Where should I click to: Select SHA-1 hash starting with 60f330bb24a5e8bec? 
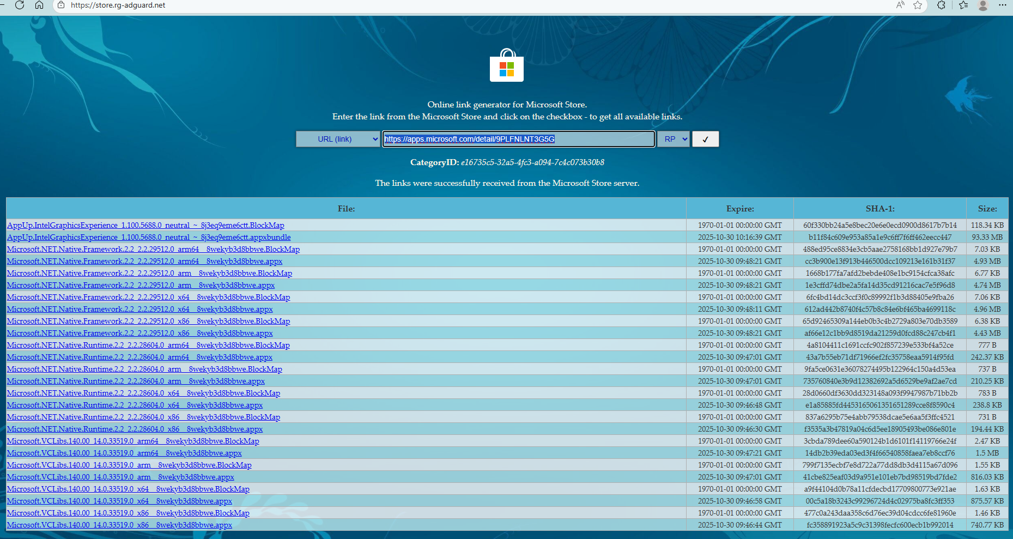pos(880,225)
